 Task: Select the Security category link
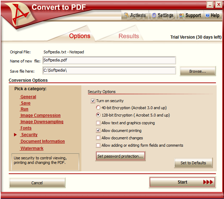coord(29,135)
